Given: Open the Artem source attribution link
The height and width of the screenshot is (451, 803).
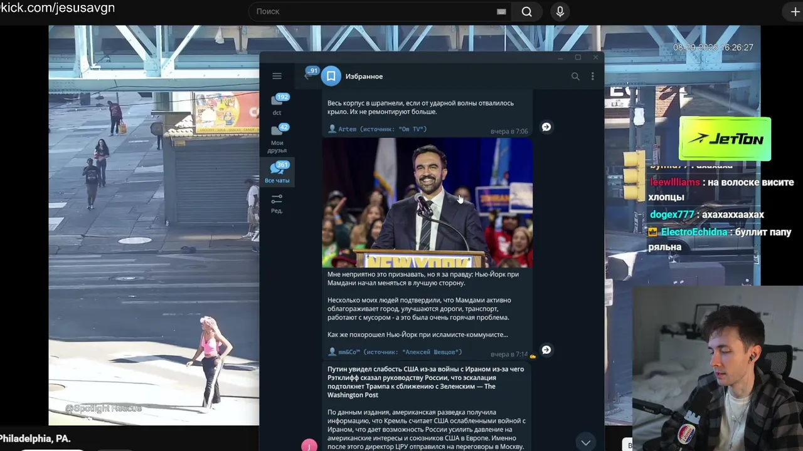Looking at the screenshot, I should pos(378,129).
